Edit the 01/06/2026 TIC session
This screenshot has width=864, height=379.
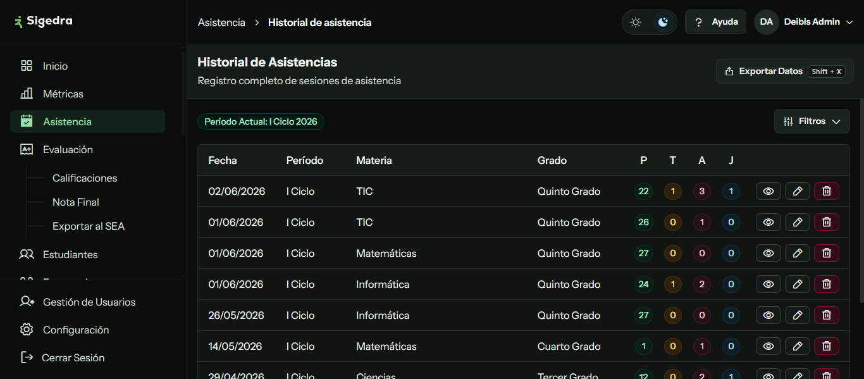[x=798, y=222]
